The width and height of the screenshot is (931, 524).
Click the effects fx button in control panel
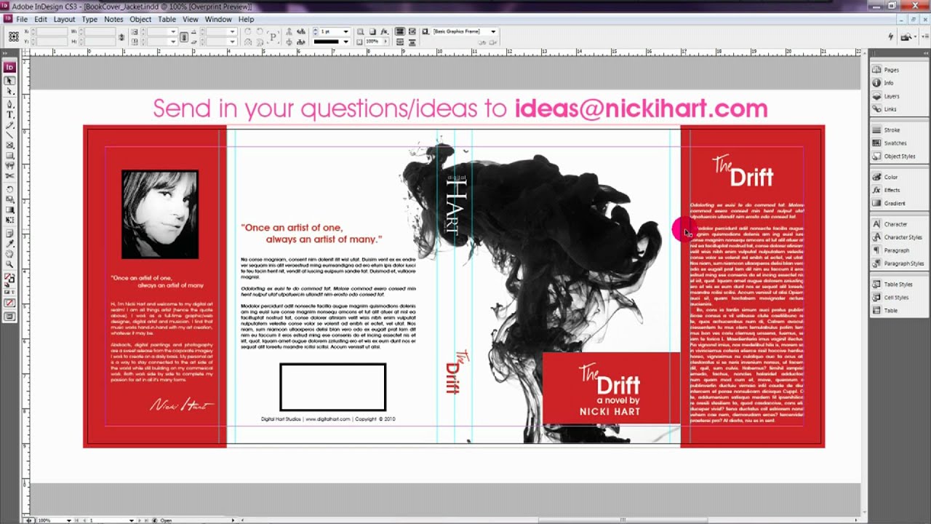384,31
